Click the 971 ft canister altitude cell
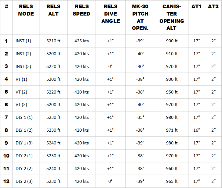The height and width of the screenshot is (188, 222). coord(172,130)
